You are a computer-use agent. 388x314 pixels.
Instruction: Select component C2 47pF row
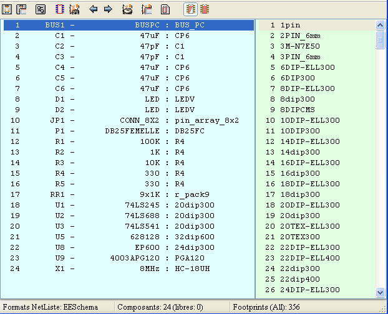pyautogui.click(x=129, y=47)
